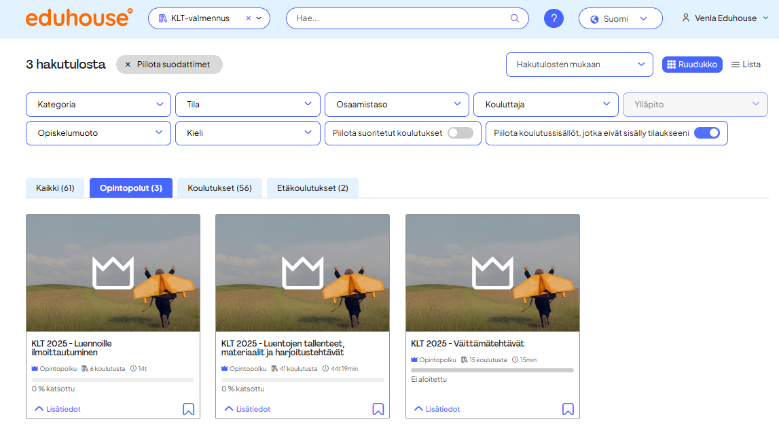Click the grid icon on Ruudukko button
Screen dimensions: 779x426
671,65
